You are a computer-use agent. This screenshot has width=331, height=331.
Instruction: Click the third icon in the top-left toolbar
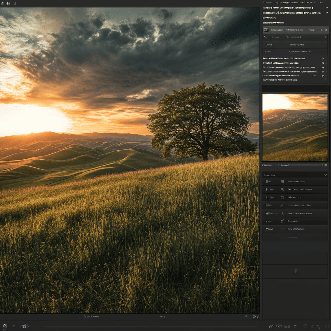tap(15, 3)
